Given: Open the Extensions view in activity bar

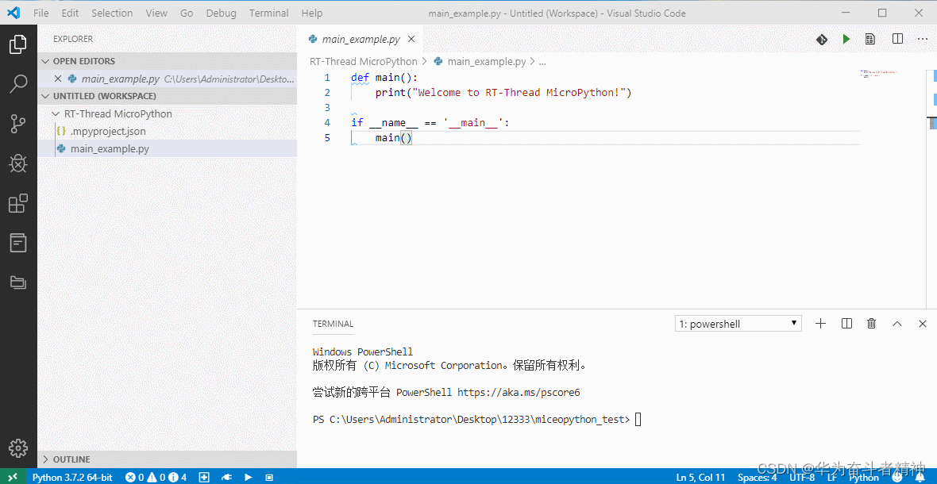Looking at the screenshot, I should coord(19,203).
